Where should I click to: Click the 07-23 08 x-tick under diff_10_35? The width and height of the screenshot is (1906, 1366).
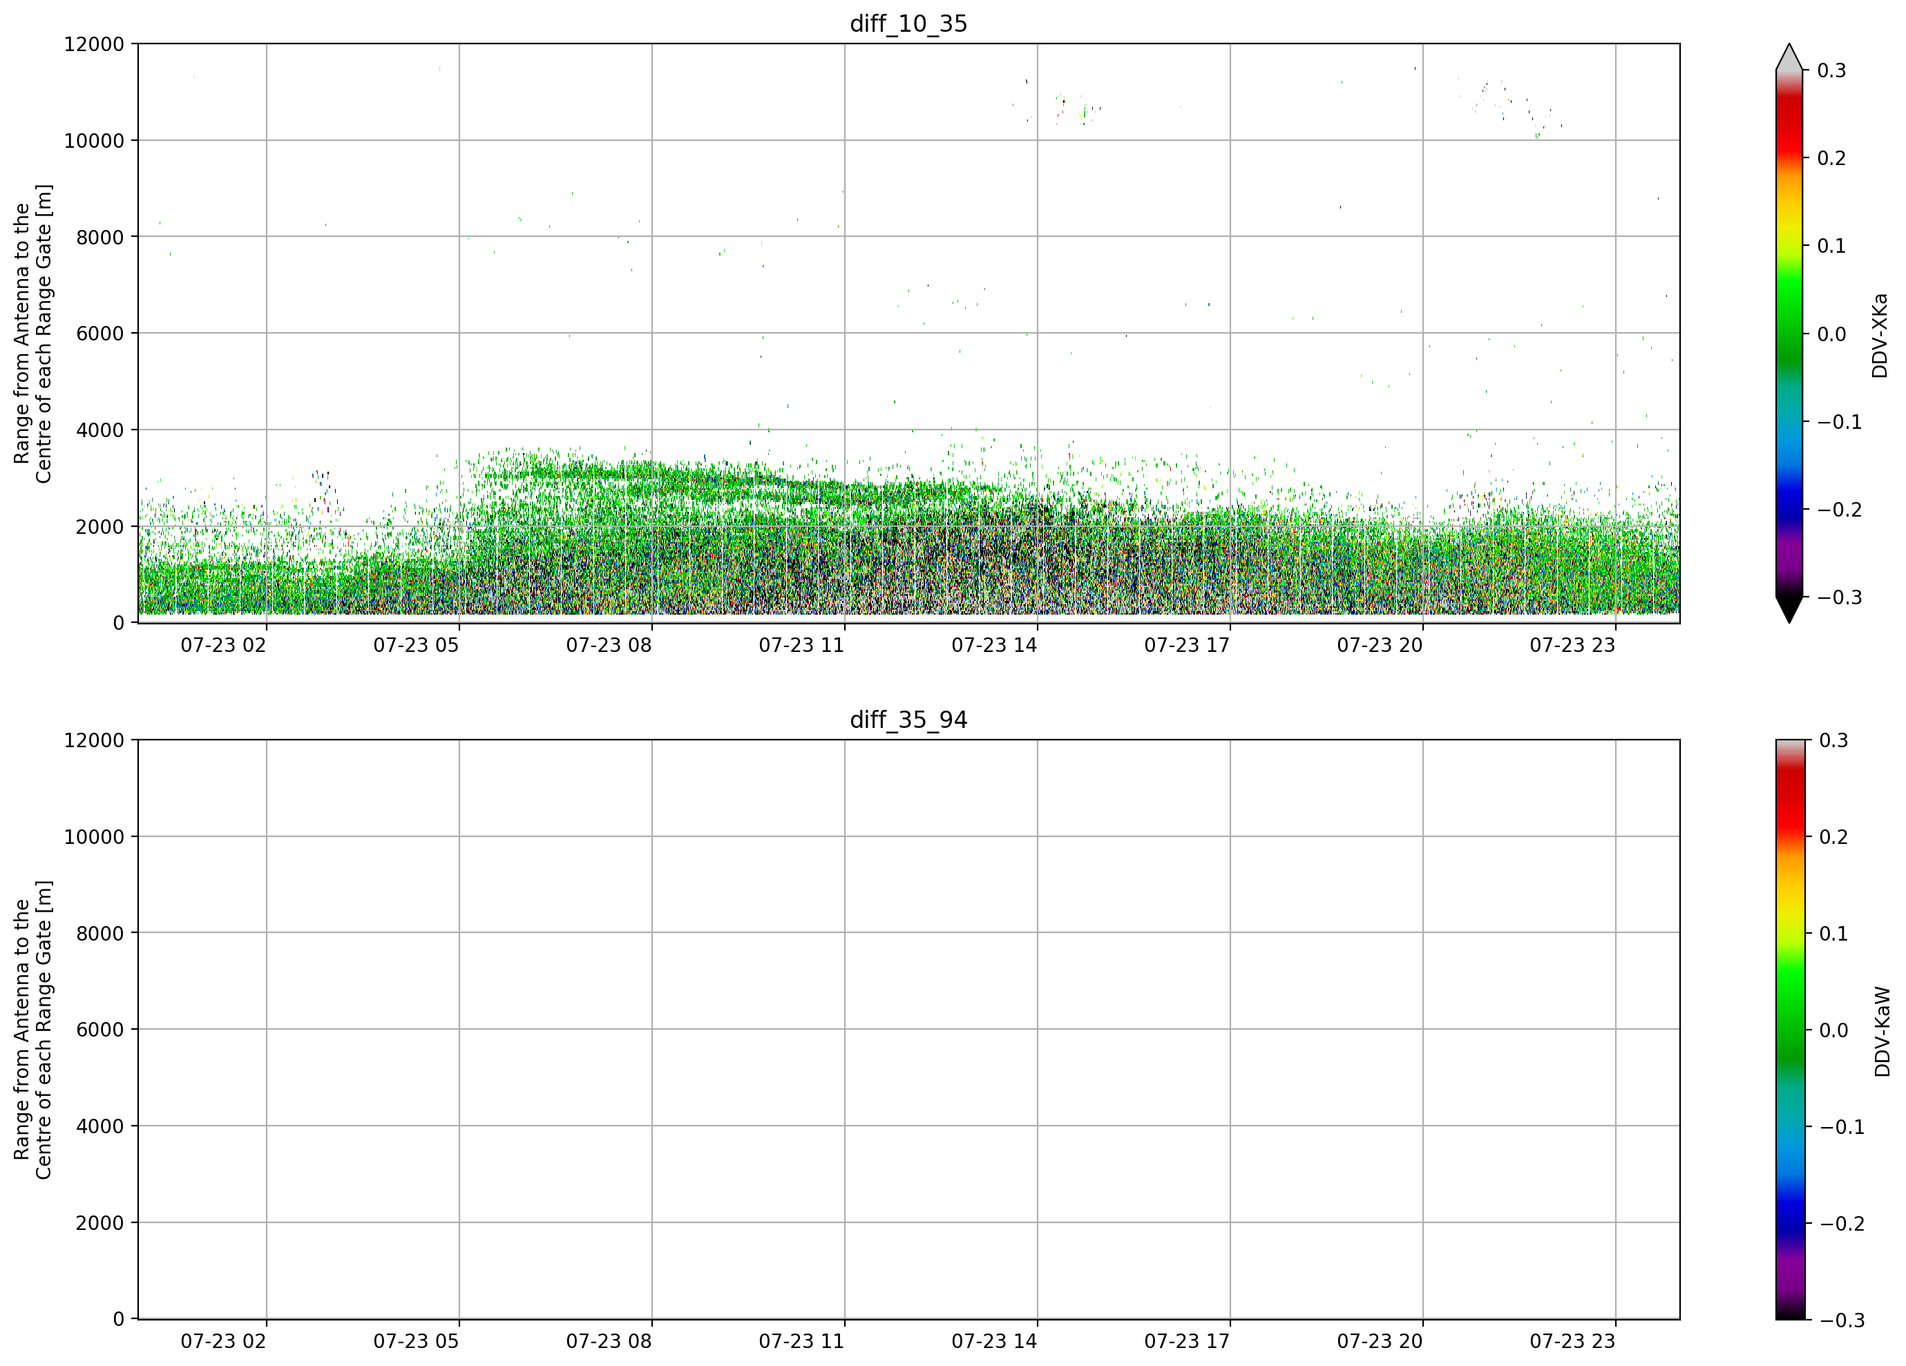coord(609,645)
